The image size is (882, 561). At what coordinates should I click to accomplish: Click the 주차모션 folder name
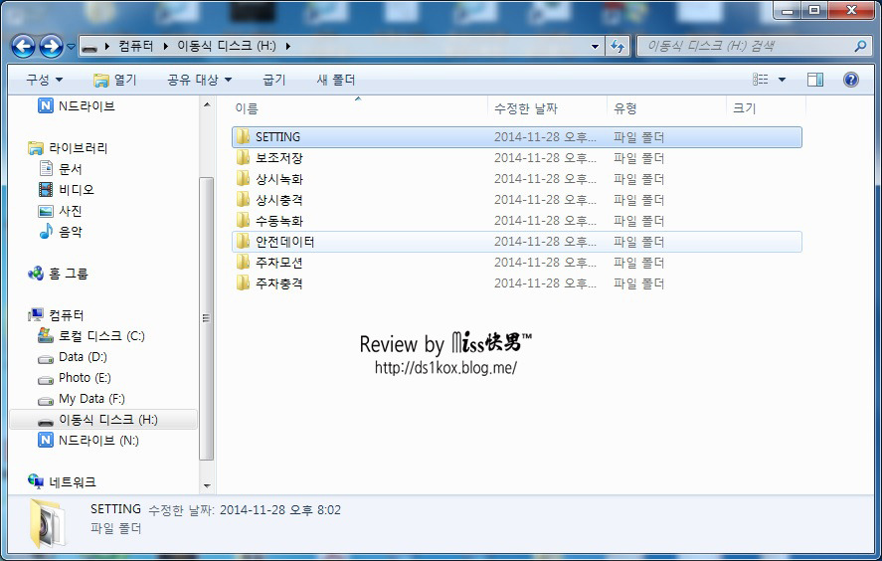pyautogui.click(x=279, y=263)
